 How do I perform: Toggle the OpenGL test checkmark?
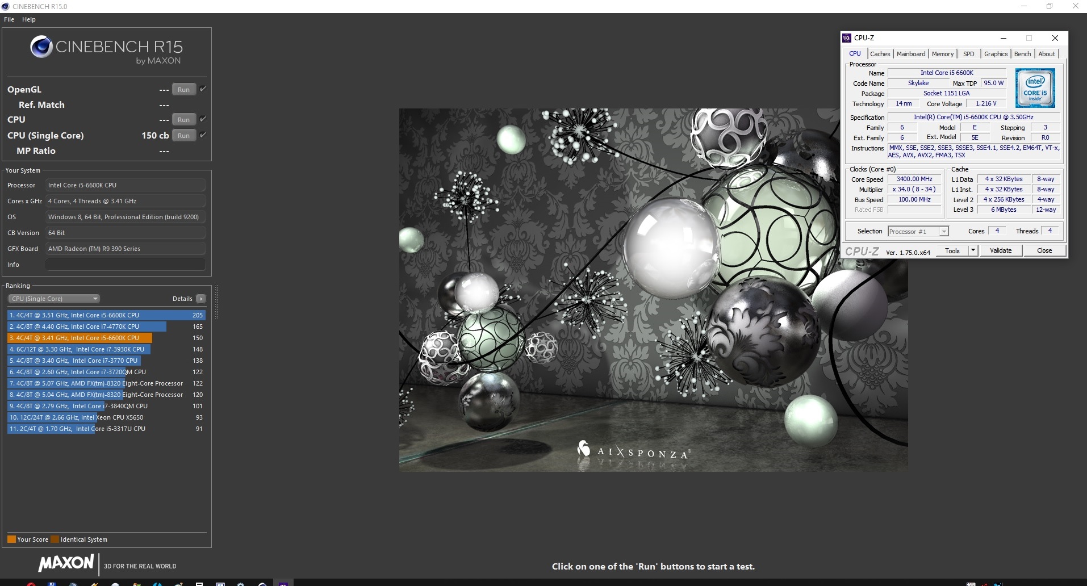(x=203, y=89)
